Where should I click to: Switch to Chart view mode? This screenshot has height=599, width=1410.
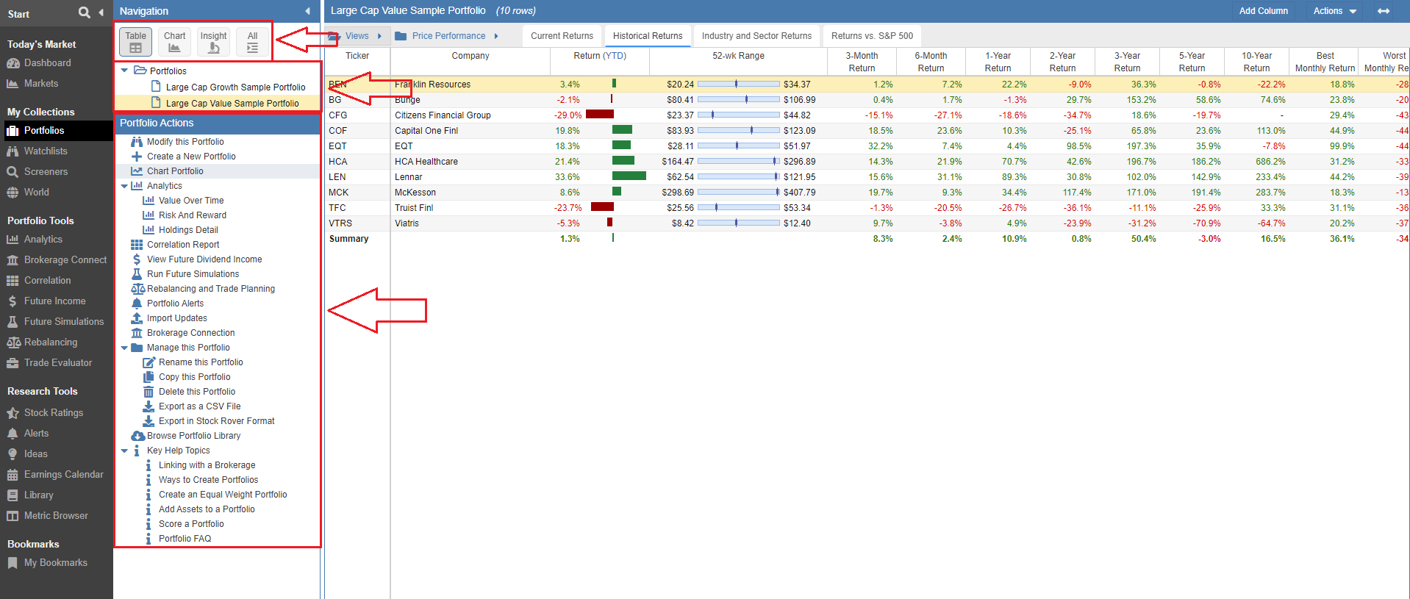pyautogui.click(x=174, y=42)
